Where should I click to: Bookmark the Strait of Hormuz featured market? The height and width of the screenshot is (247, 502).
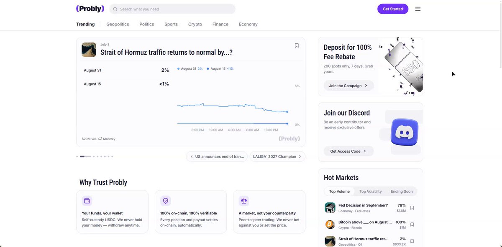coord(297,45)
